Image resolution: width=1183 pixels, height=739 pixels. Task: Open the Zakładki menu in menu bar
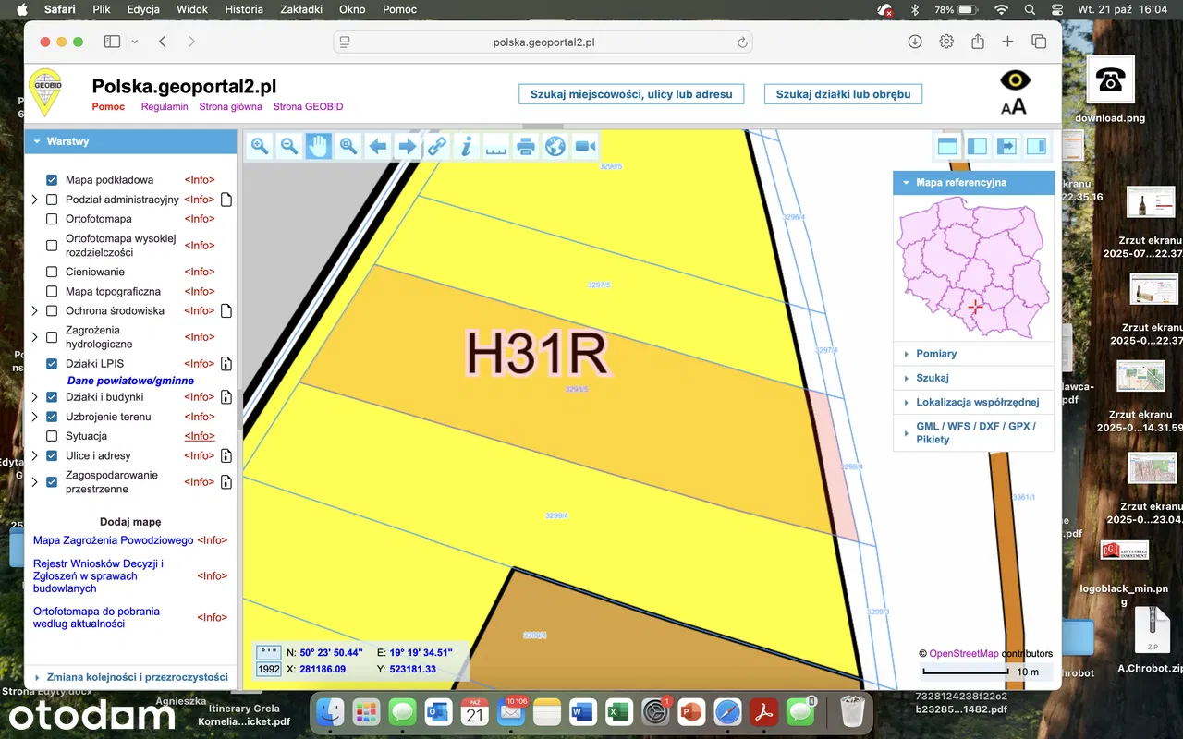tap(300, 9)
